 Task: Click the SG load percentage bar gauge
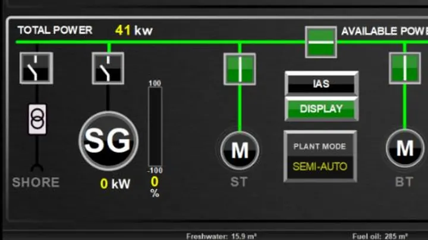pyautogui.click(x=155, y=127)
